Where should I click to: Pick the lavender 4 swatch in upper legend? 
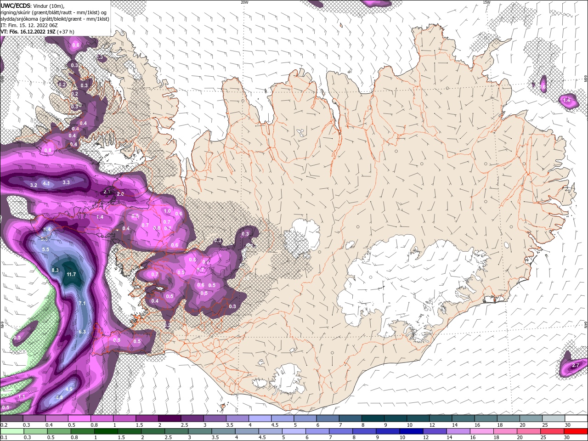coord(260,418)
